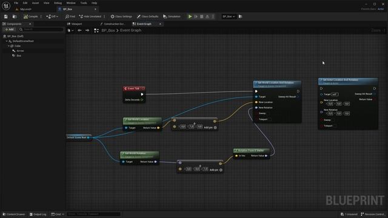Click the Unreal Engine logo icon
This screenshot has height=218, width=388.
coord(6,5)
